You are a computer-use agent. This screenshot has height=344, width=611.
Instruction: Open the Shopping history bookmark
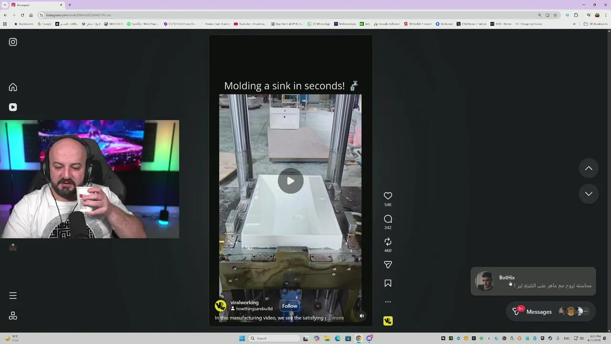(528, 24)
